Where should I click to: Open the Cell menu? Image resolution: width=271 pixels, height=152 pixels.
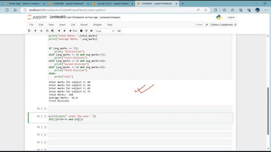click(x=73, y=24)
